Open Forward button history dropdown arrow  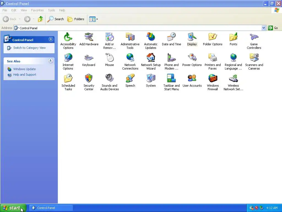coord(34,19)
